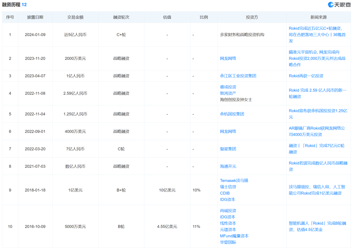Open news link AR眼镜厂商Rokid获网龙网络公司4000万美元投资
Screen dimensions: 354x249
click(317, 131)
